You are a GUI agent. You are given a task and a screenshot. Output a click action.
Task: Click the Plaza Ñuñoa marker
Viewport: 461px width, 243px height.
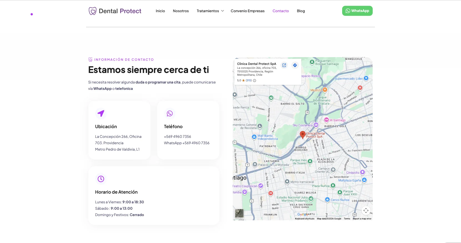point(333,185)
